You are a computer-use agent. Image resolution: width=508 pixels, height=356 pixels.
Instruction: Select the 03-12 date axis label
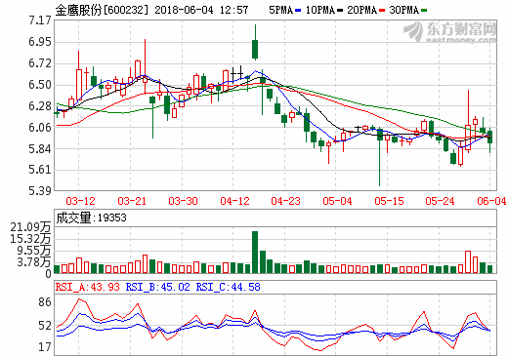[x=80, y=201]
